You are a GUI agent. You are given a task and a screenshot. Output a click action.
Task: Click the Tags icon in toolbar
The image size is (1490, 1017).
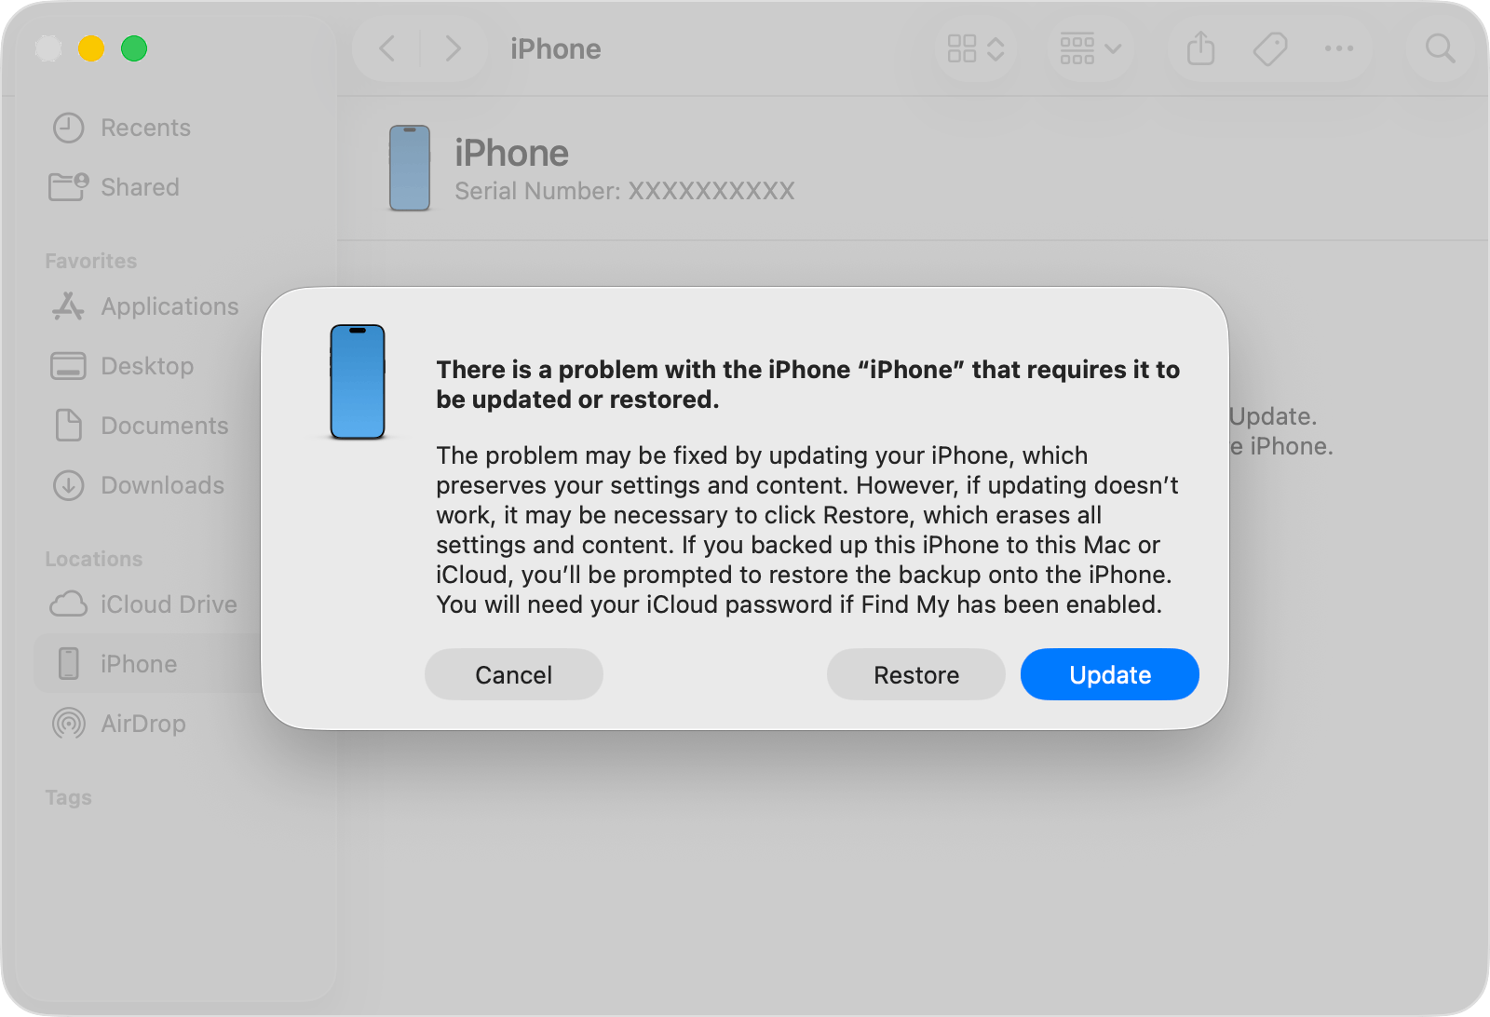[1269, 48]
